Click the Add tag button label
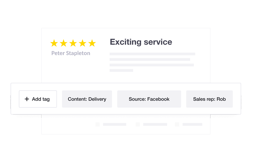The image size is (254, 162). [x=41, y=99]
